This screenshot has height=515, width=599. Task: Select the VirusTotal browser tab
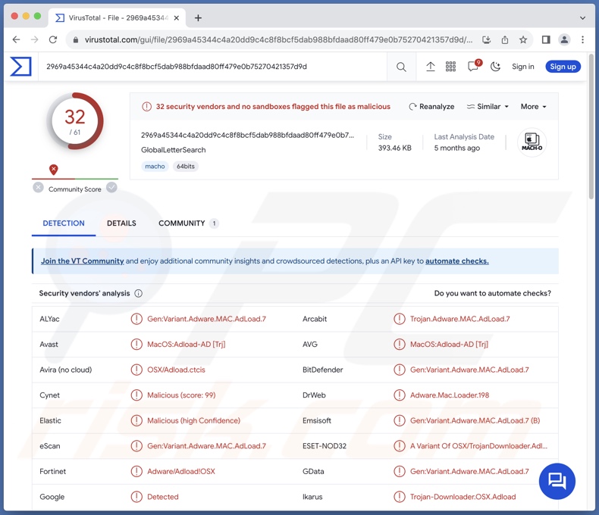point(118,18)
